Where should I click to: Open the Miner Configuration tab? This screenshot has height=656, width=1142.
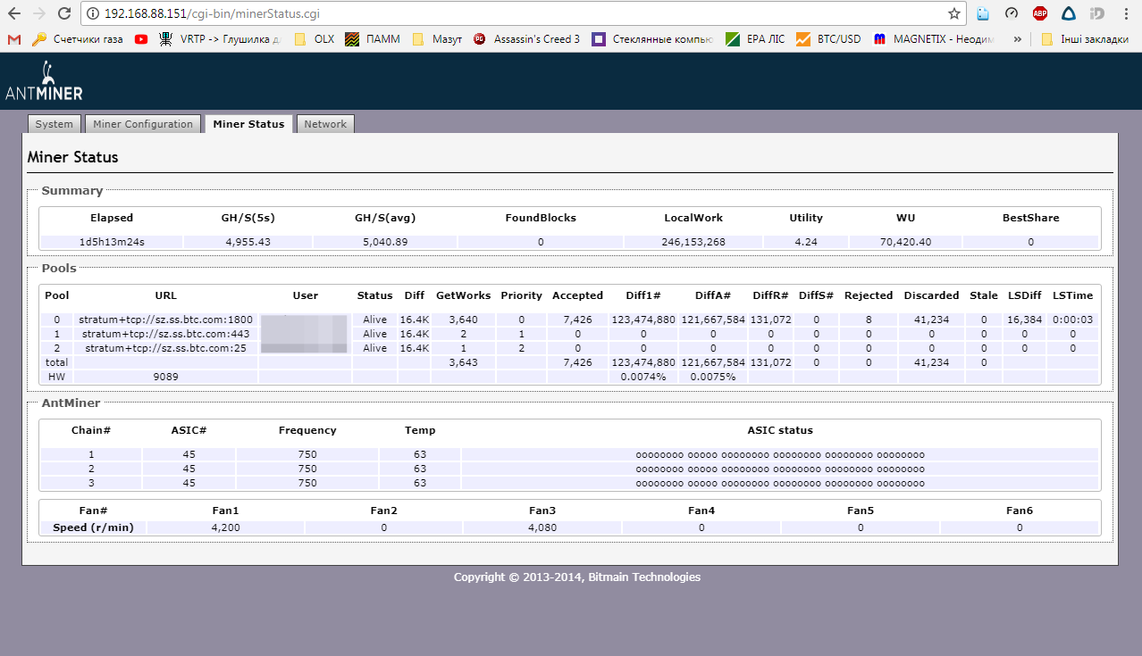click(143, 124)
